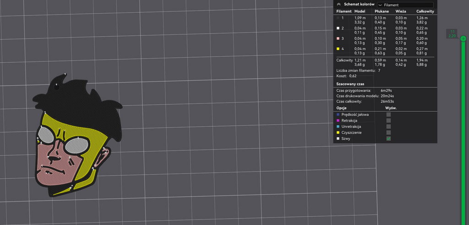Image resolution: width=469 pixels, height=225 pixels.
Task: Click the total model length 1,21 m
Action: pyautogui.click(x=360, y=60)
